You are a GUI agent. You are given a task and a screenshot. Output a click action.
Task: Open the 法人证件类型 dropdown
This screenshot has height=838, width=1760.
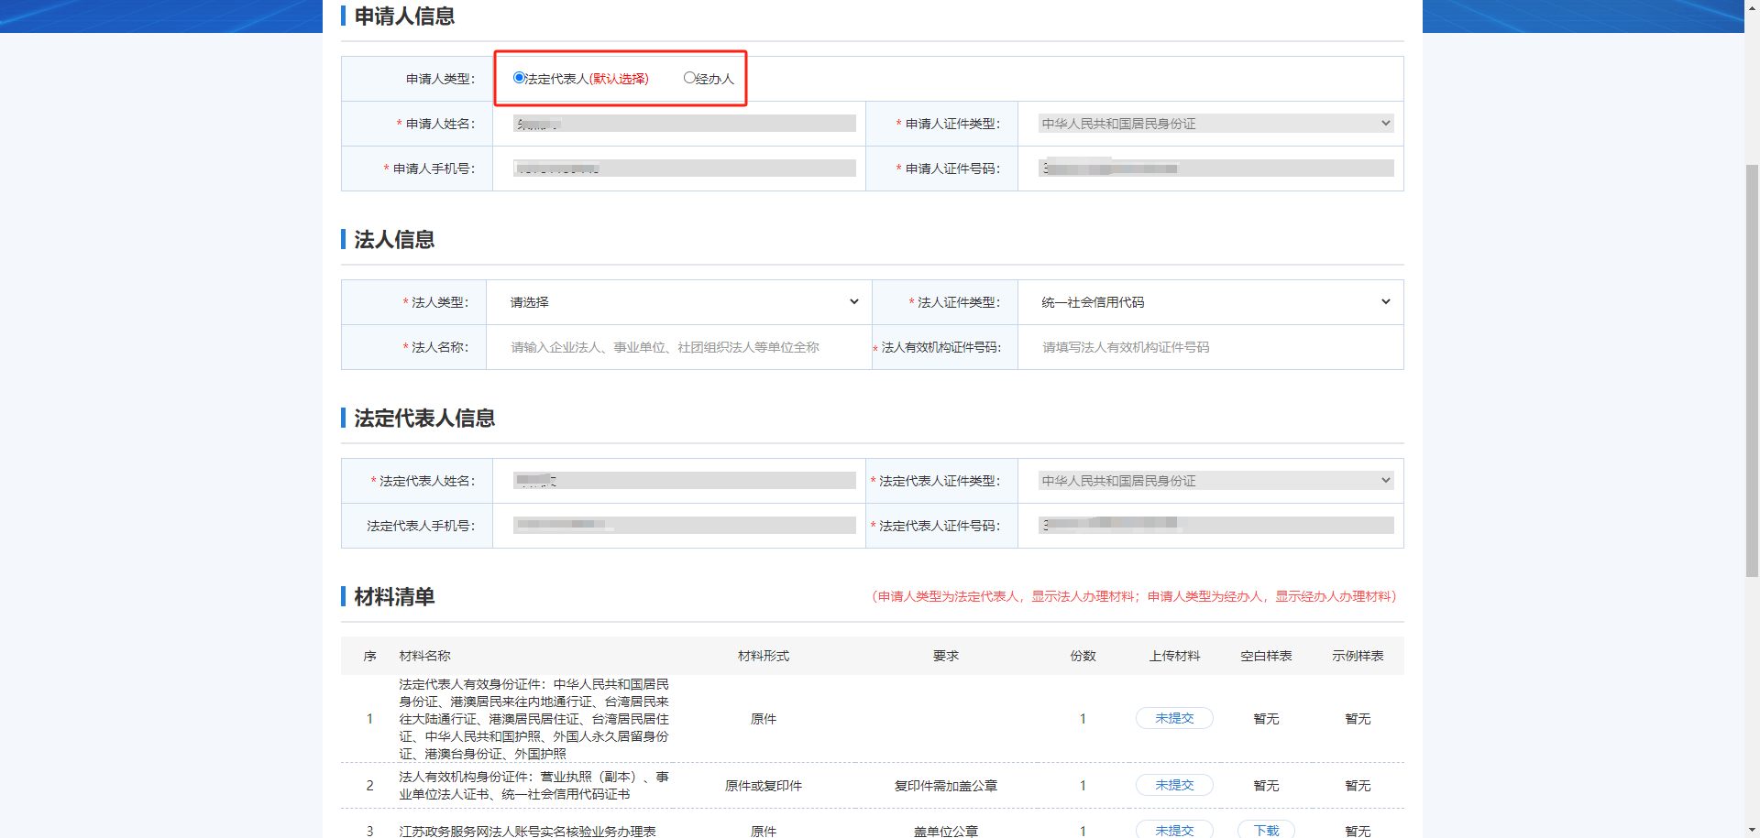point(1214,302)
